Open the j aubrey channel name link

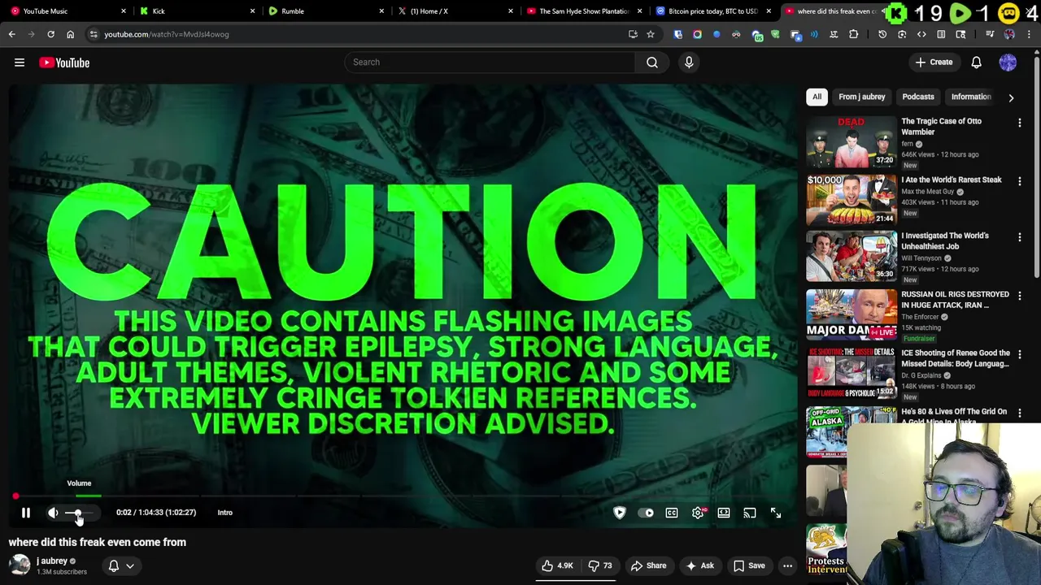52,561
